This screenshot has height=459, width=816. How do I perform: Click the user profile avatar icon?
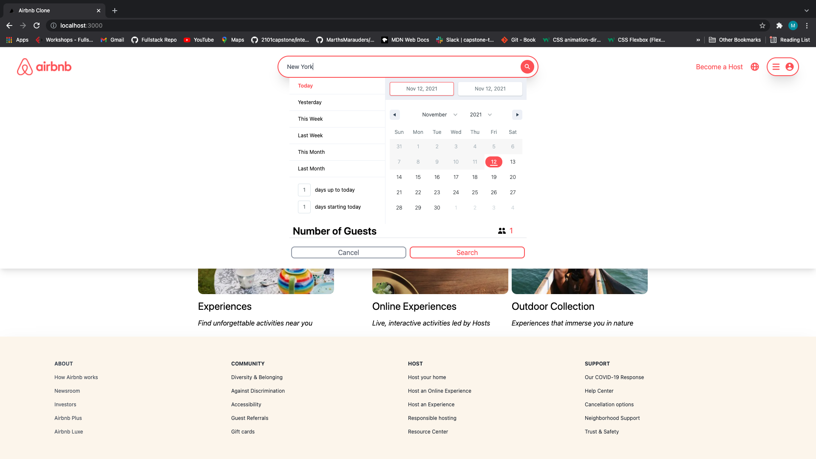(790, 67)
